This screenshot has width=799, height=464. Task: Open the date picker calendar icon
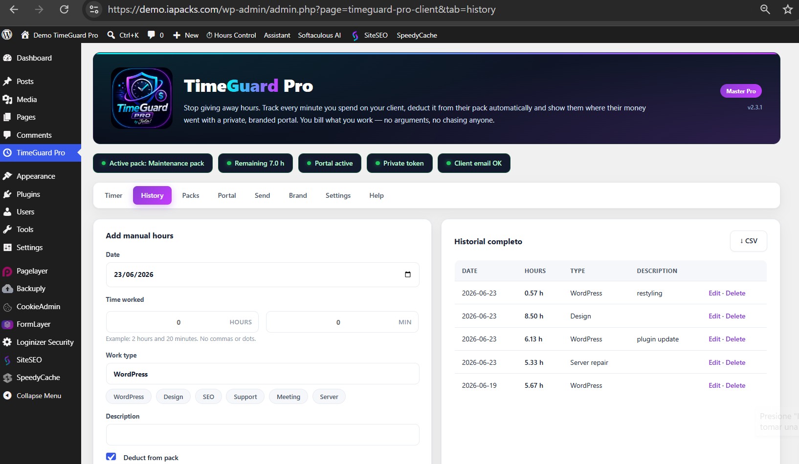point(408,274)
